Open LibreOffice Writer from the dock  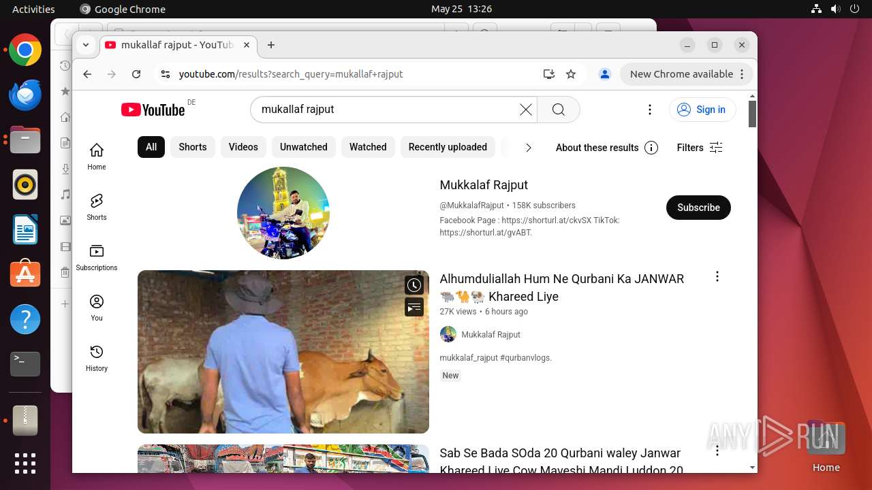25,229
